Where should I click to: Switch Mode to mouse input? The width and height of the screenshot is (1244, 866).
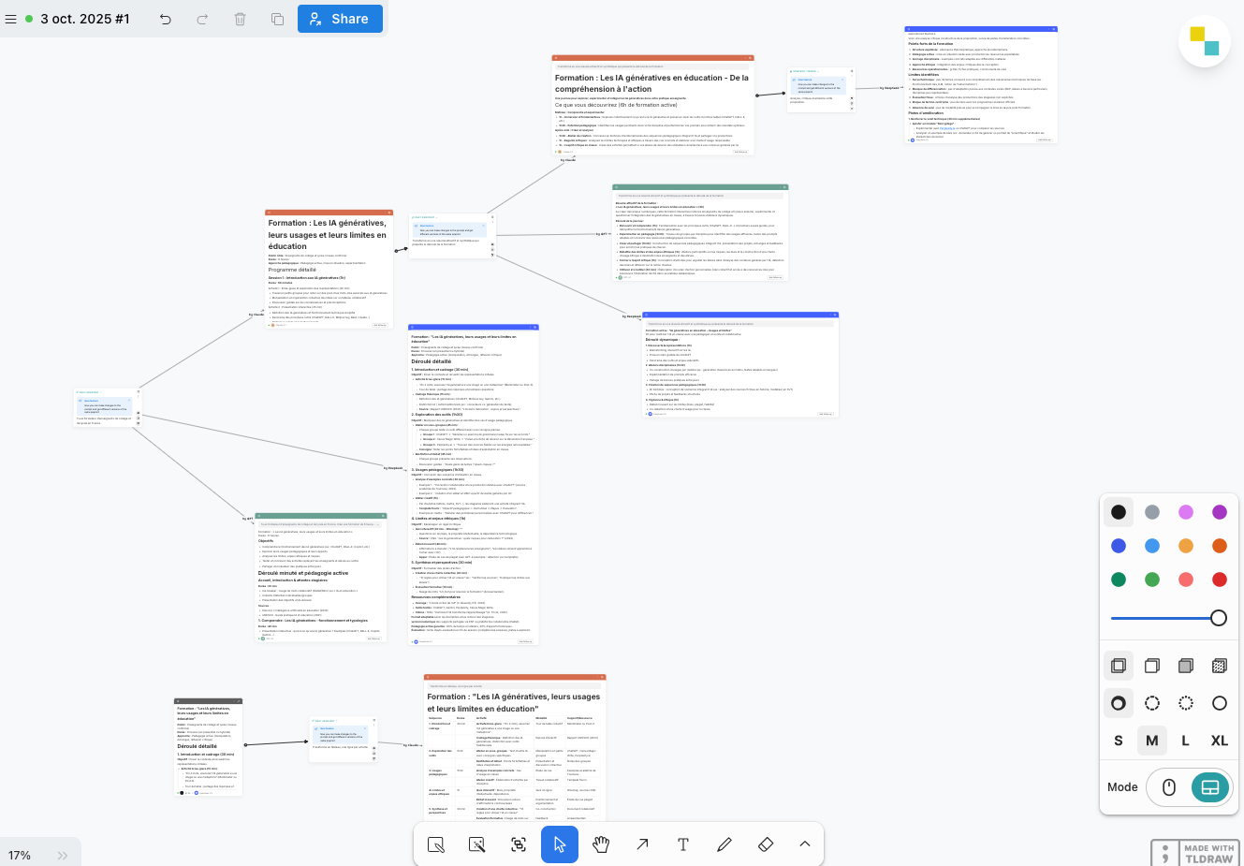point(1169,787)
